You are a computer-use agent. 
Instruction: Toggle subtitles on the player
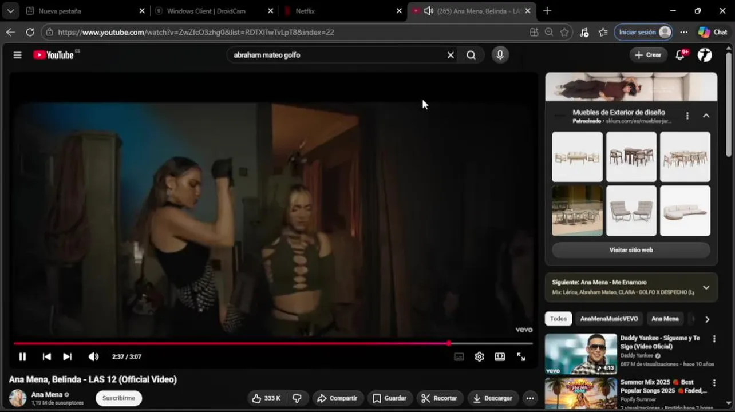click(459, 356)
